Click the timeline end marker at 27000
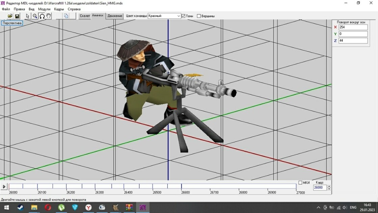378x213 pixels. 296,186
